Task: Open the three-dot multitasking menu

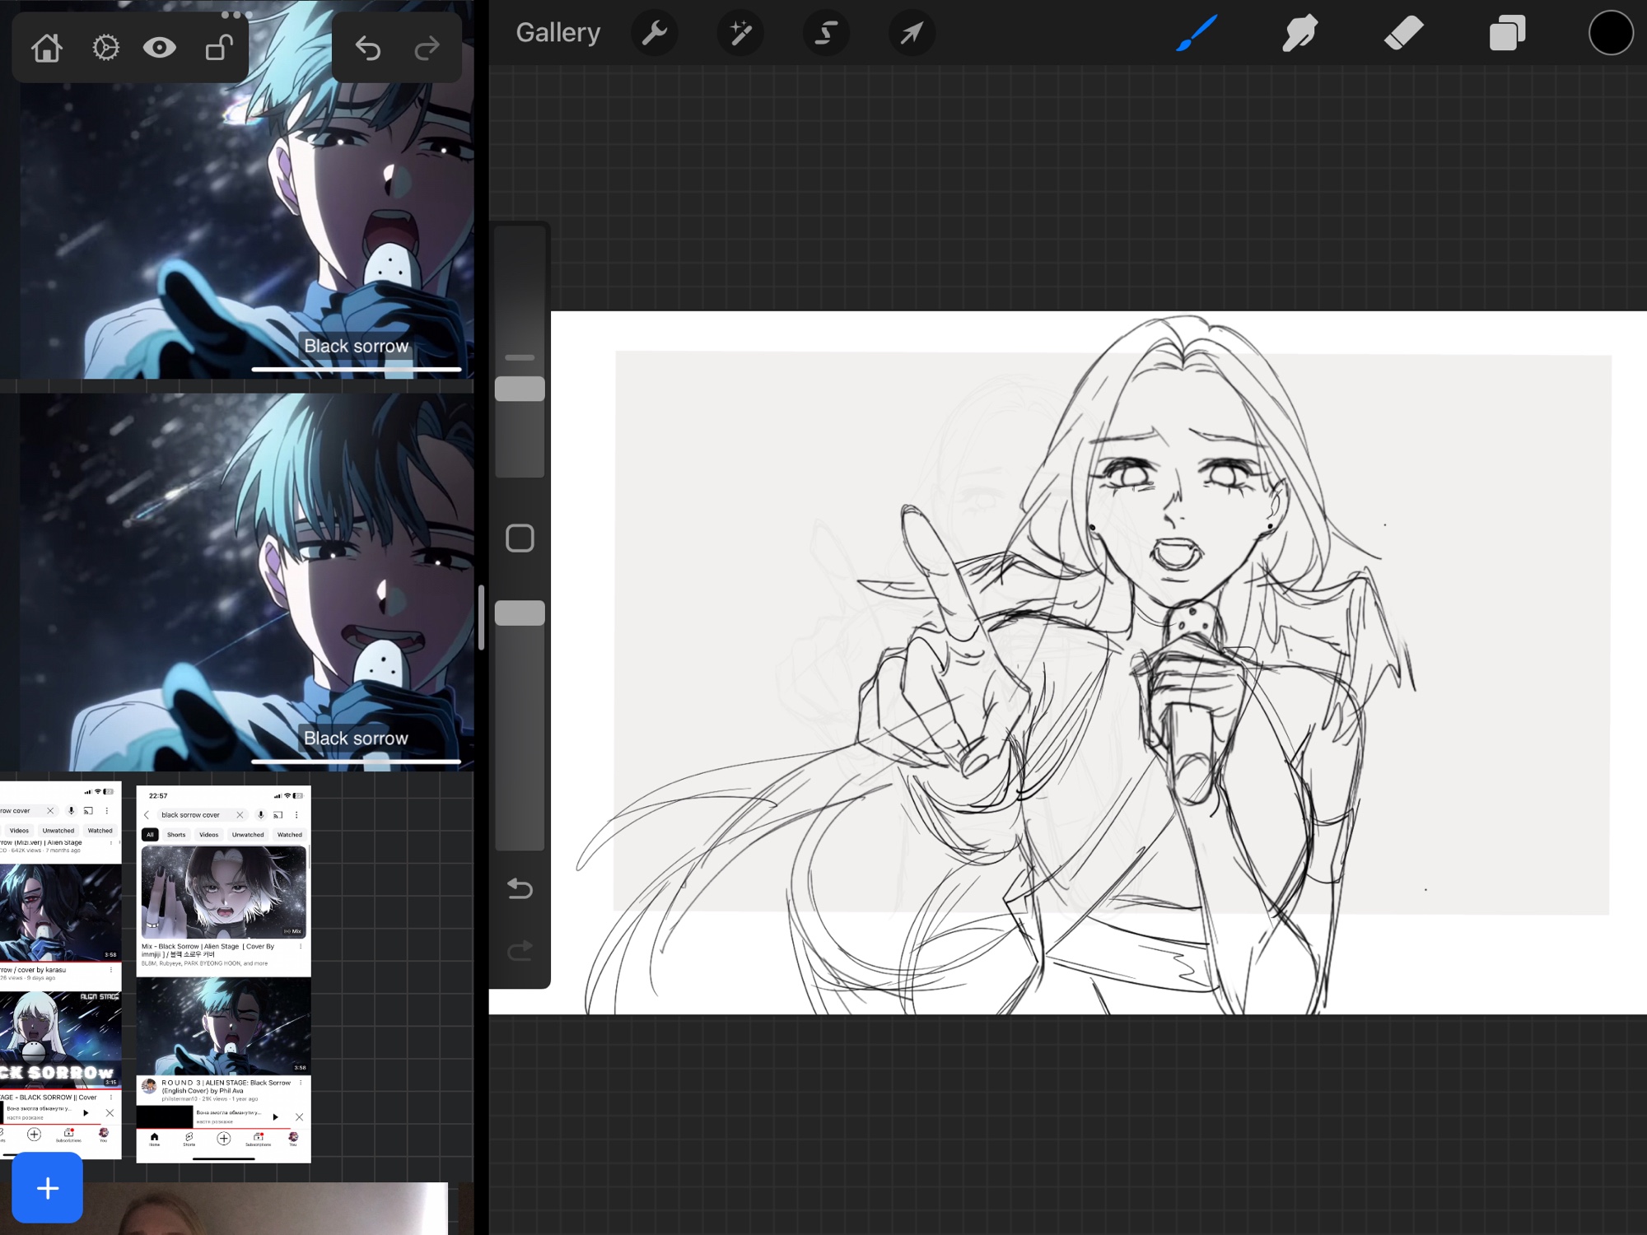Action: 236,14
